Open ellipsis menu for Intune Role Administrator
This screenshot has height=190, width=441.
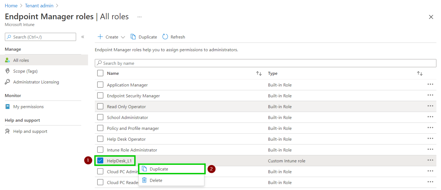[x=430, y=149]
